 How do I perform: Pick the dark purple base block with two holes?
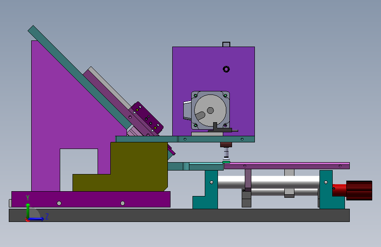(91, 200)
